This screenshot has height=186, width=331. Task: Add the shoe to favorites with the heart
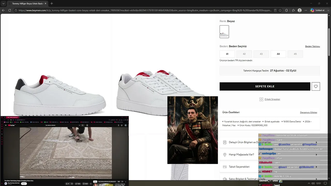click(x=316, y=87)
